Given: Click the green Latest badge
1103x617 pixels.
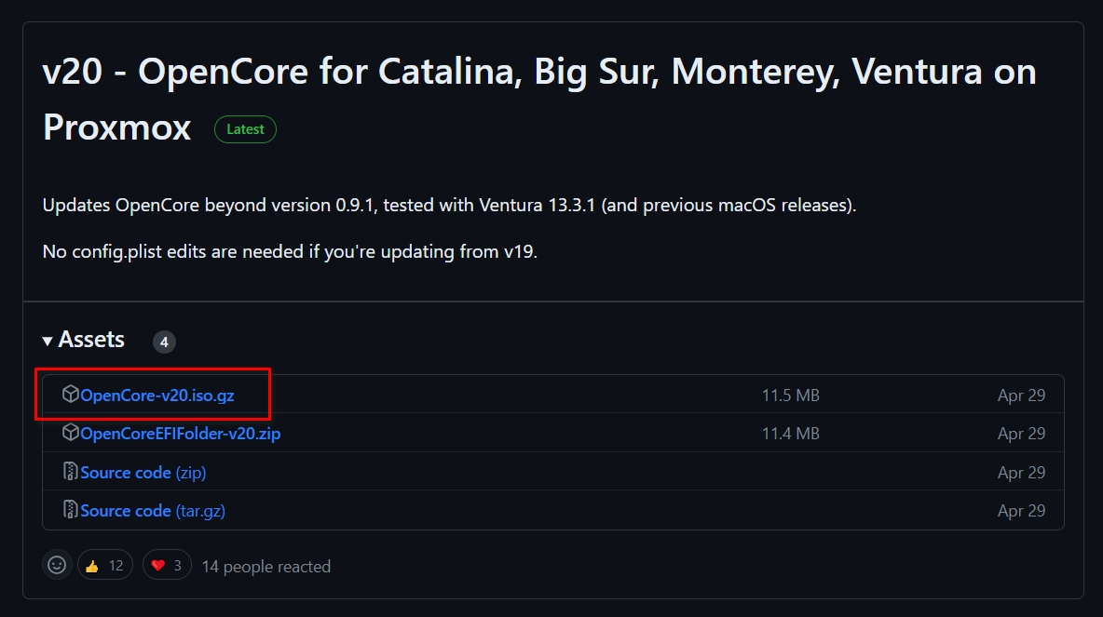Looking at the screenshot, I should [245, 129].
